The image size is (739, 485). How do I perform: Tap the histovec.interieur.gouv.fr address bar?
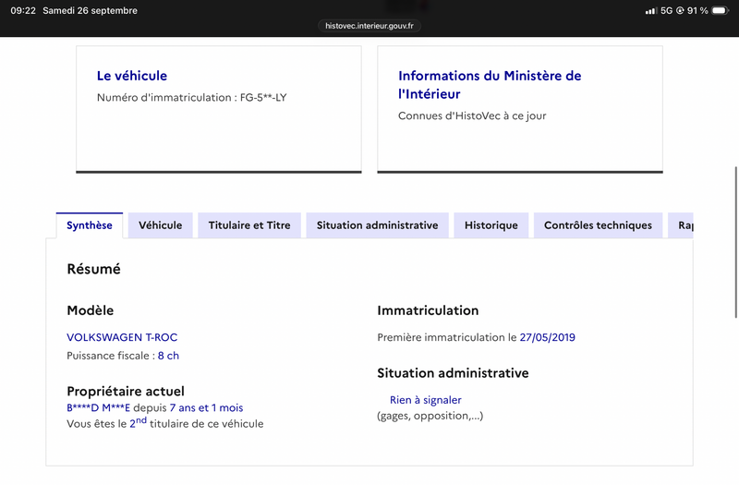[x=369, y=26]
